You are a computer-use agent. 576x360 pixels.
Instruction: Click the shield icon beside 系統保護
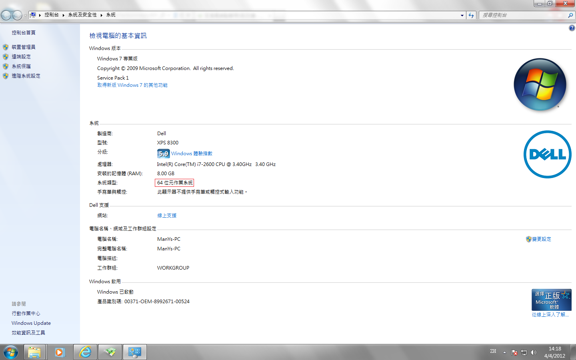(6, 66)
